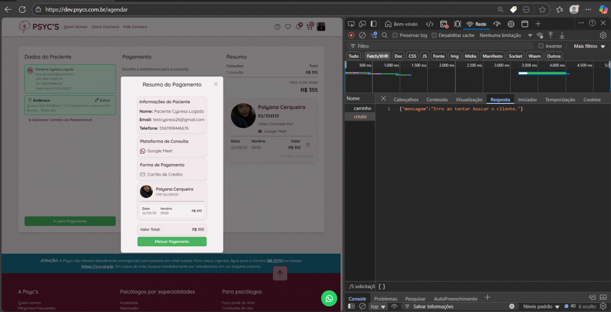Click the network settings gear icon
611x312 pixels.
(603, 35)
